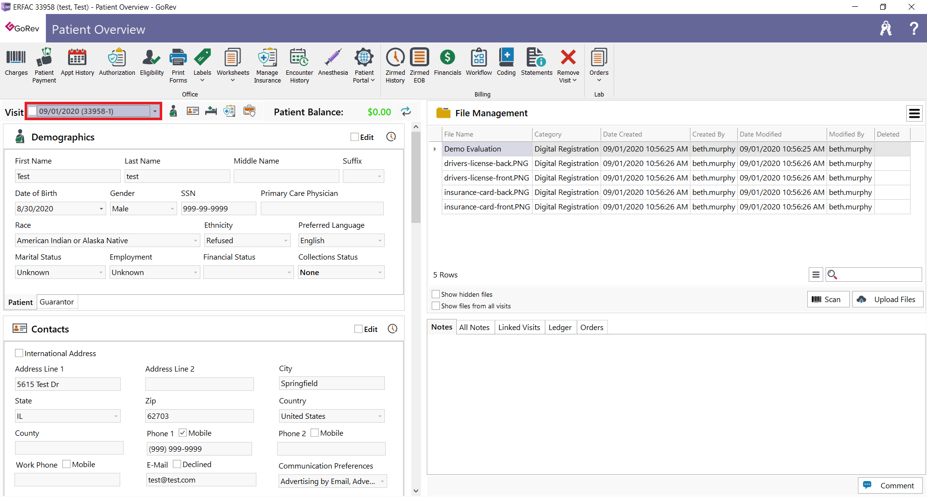Open the Workflow tool

click(x=478, y=62)
